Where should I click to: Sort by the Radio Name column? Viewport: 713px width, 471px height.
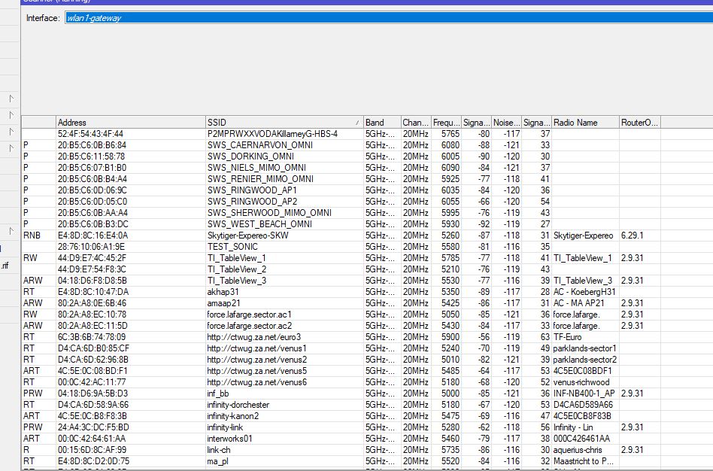584,122
